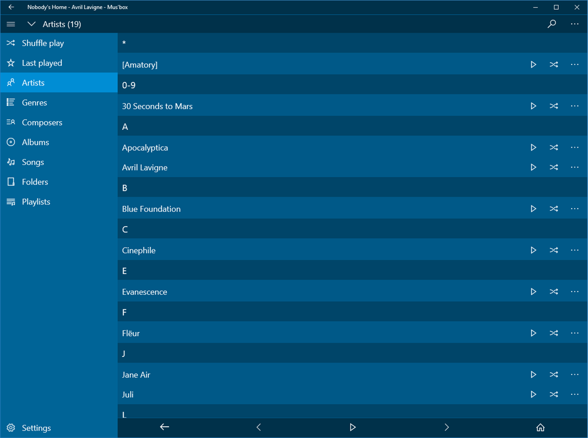This screenshot has width=588, height=438.
Task: Play the Cinephile artist
Action: pyautogui.click(x=533, y=250)
